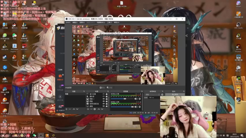This screenshot has width=246, height=138.
Task: Open the 编辑(E) menu in OBS
Action: tap(75, 22)
